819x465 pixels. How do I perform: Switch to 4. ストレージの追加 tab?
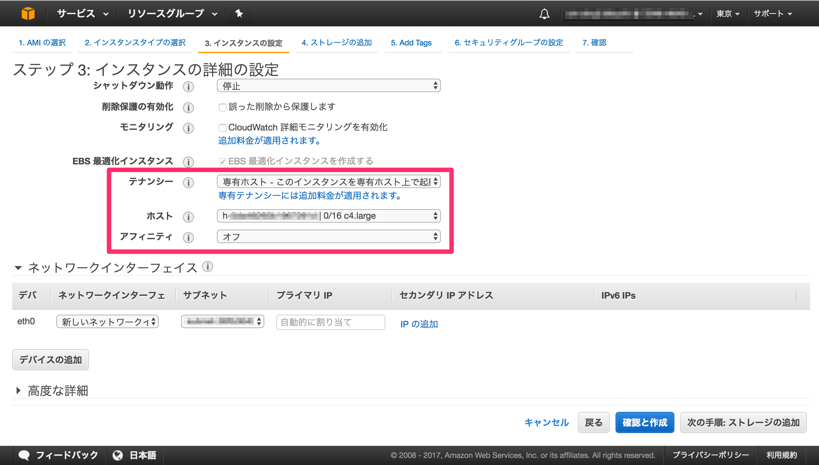point(337,43)
